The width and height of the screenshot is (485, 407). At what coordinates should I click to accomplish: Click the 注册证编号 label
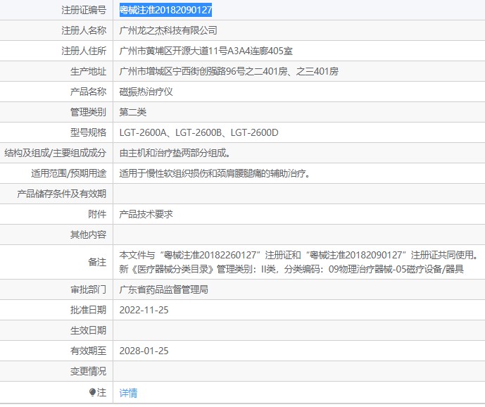click(x=84, y=10)
